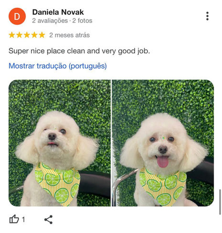The image size is (222, 233).
Task: Click the second yellow rating star
Action: click(19, 35)
